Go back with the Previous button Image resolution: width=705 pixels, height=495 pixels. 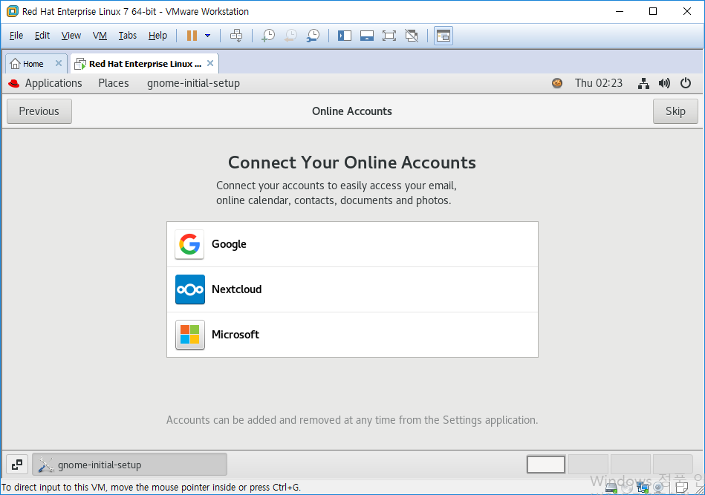pyautogui.click(x=39, y=111)
